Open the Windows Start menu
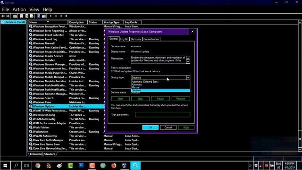This screenshot has height=170, width=302. [x=5, y=166]
